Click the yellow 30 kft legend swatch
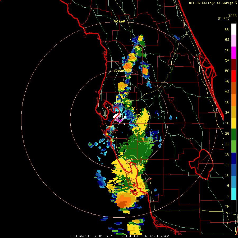 pyautogui.click(x=234, y=123)
